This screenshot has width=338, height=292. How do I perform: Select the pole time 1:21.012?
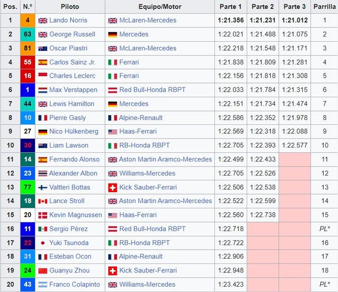pyautogui.click(x=295, y=20)
